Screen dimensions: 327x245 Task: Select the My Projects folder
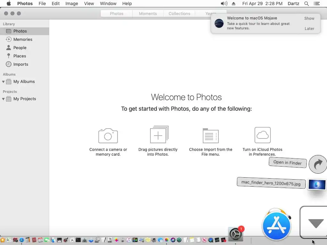(x=24, y=99)
